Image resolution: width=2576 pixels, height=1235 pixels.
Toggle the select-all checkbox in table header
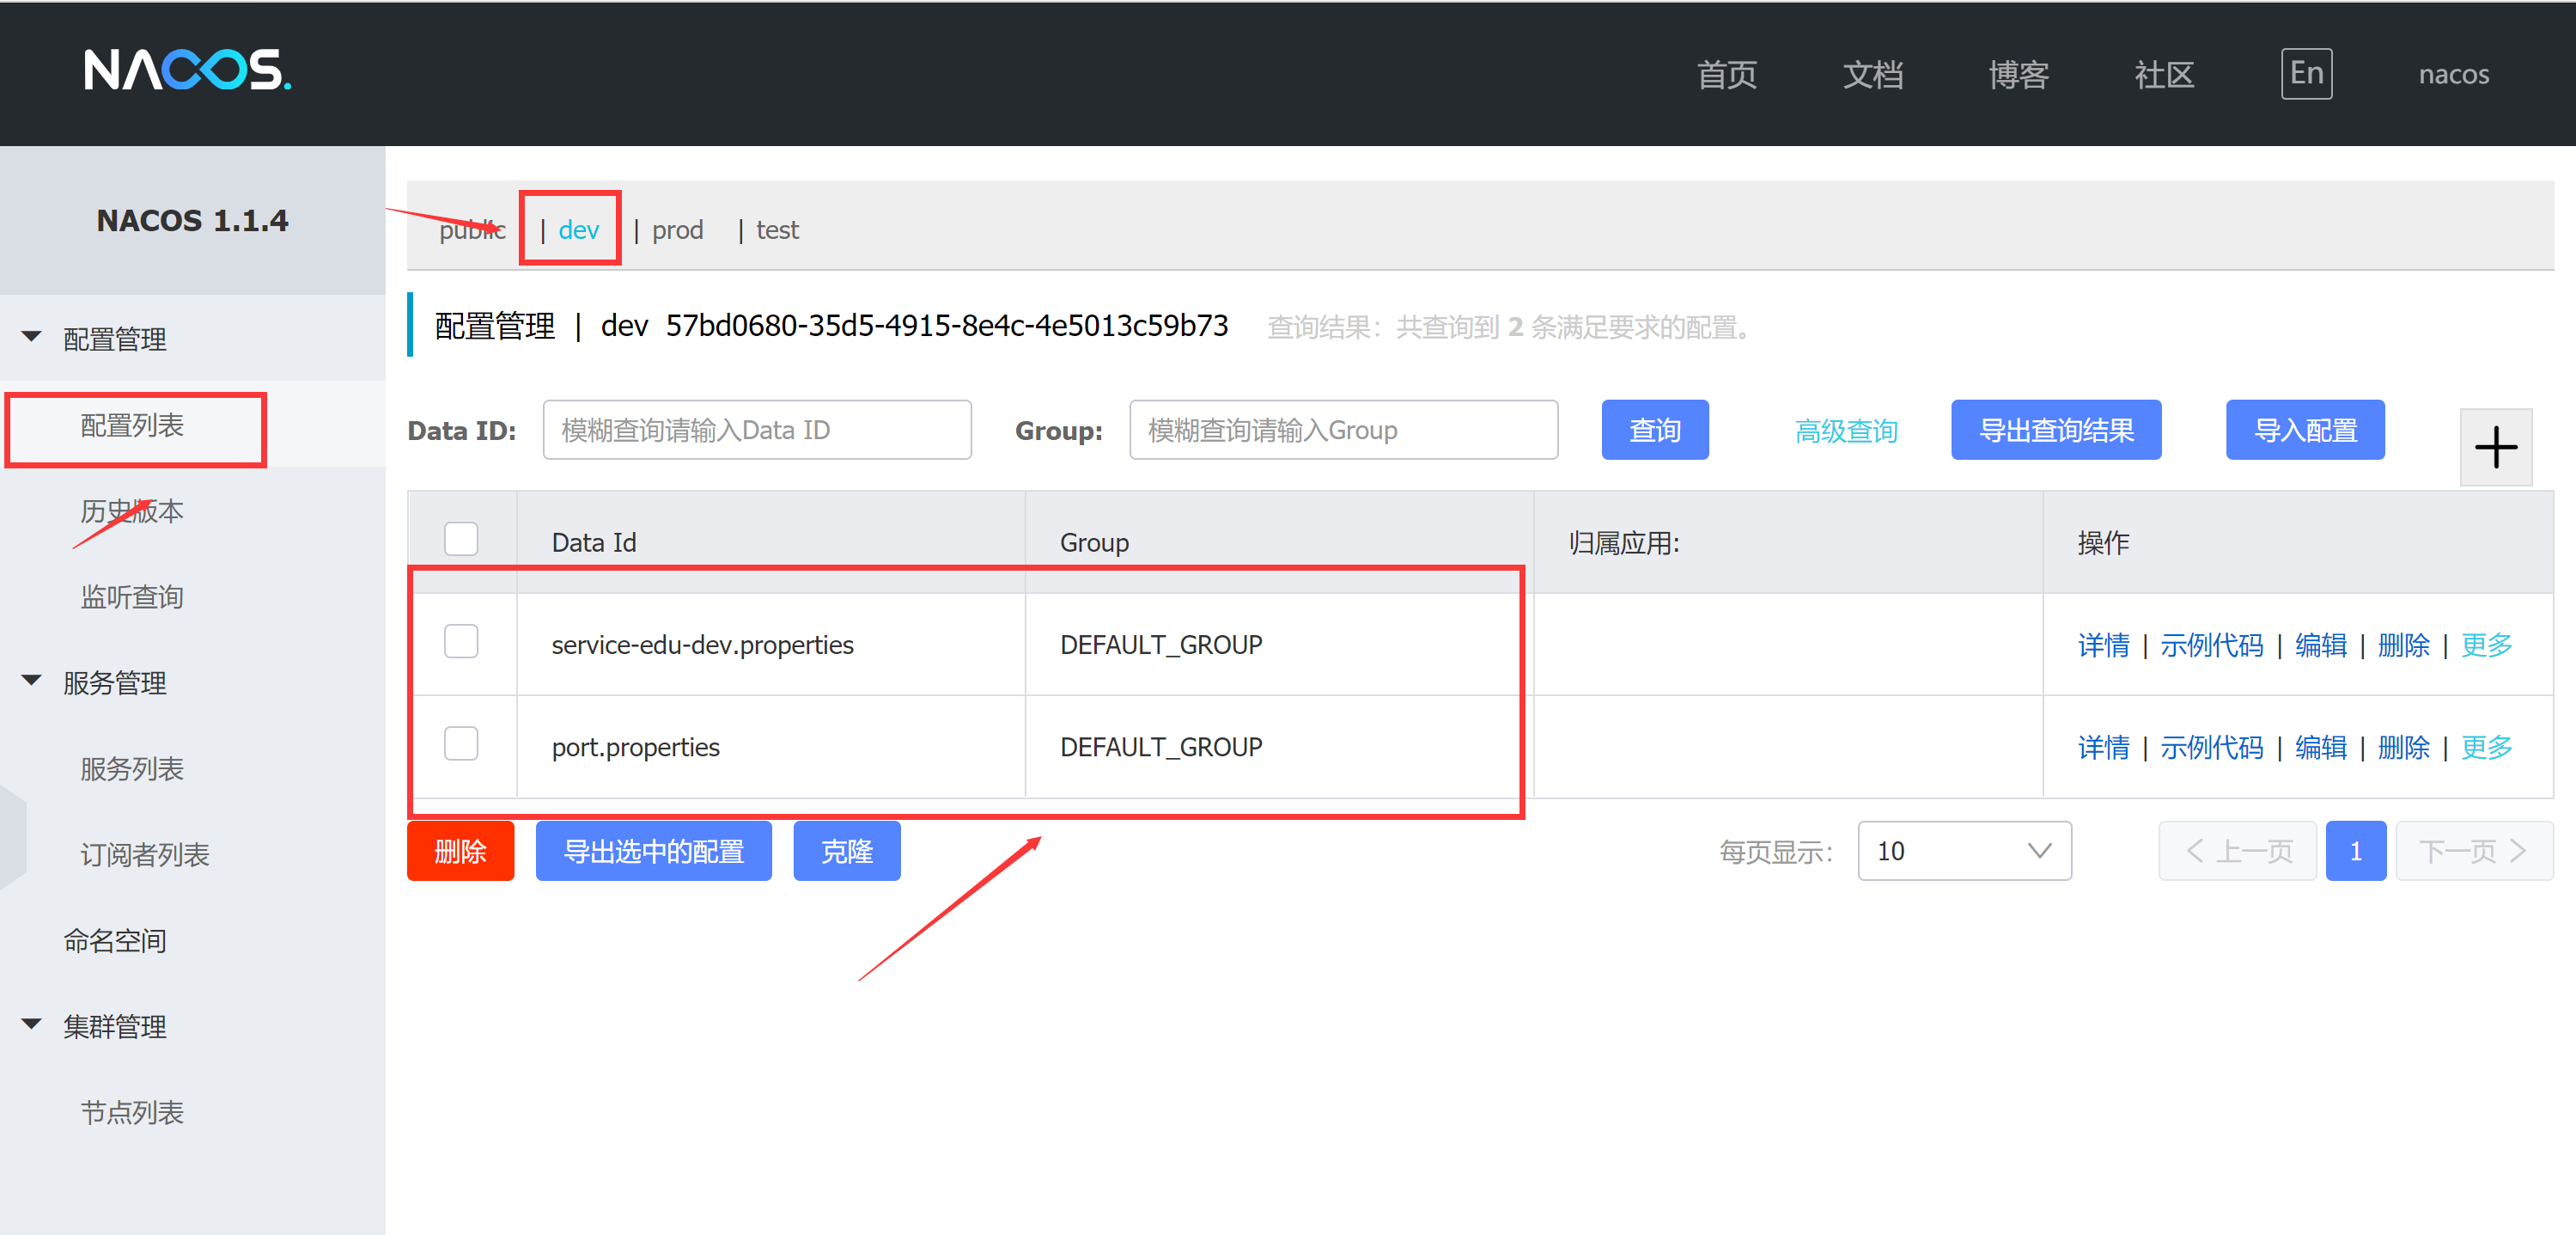[461, 539]
